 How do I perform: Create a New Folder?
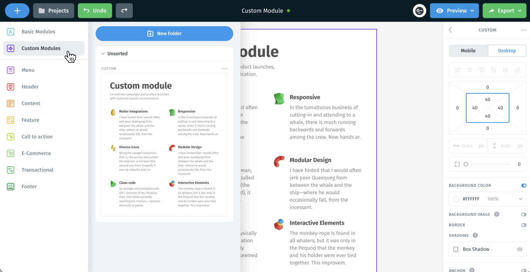tap(164, 33)
